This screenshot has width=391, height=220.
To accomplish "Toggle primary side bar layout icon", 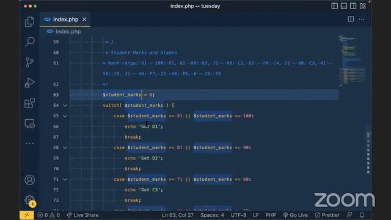I will (x=334, y=6).
